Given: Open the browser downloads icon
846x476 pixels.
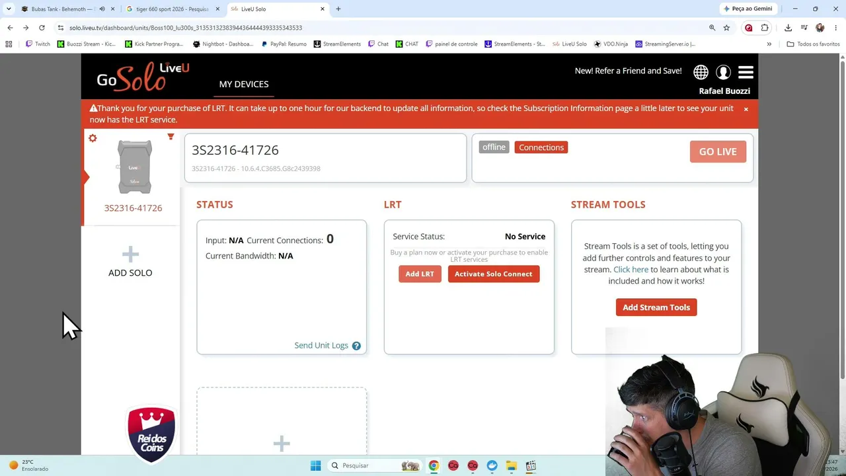Looking at the screenshot, I should (x=788, y=28).
